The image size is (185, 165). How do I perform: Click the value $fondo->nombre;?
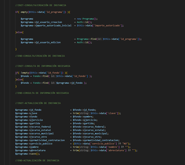point(83,117)
